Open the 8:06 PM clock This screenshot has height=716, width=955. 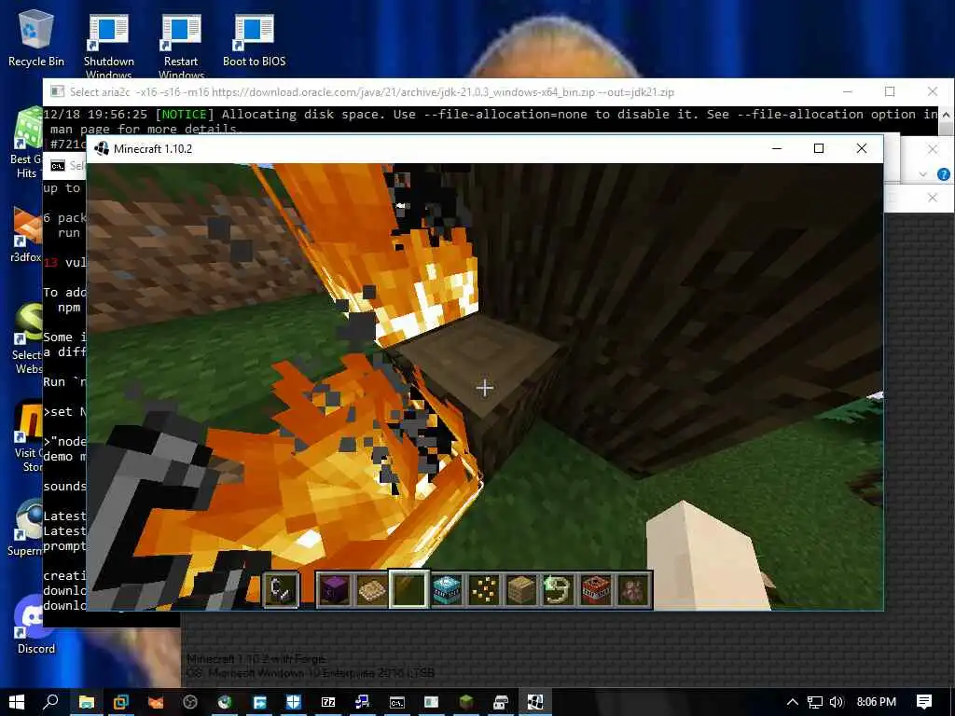point(876,702)
